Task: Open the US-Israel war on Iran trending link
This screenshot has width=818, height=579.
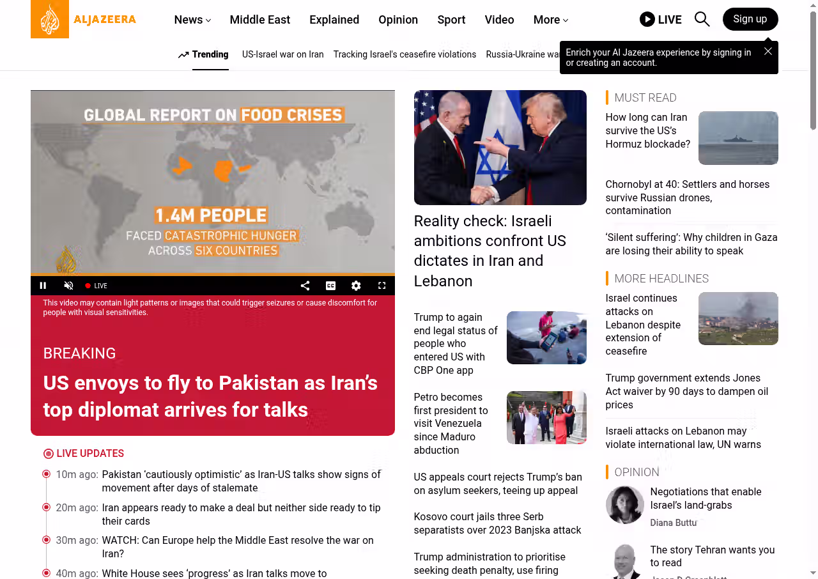Action: point(283,54)
